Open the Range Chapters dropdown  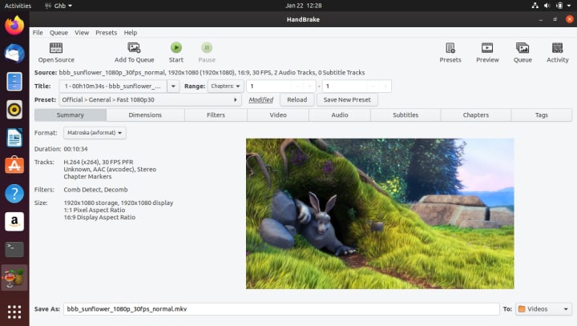[x=225, y=86]
